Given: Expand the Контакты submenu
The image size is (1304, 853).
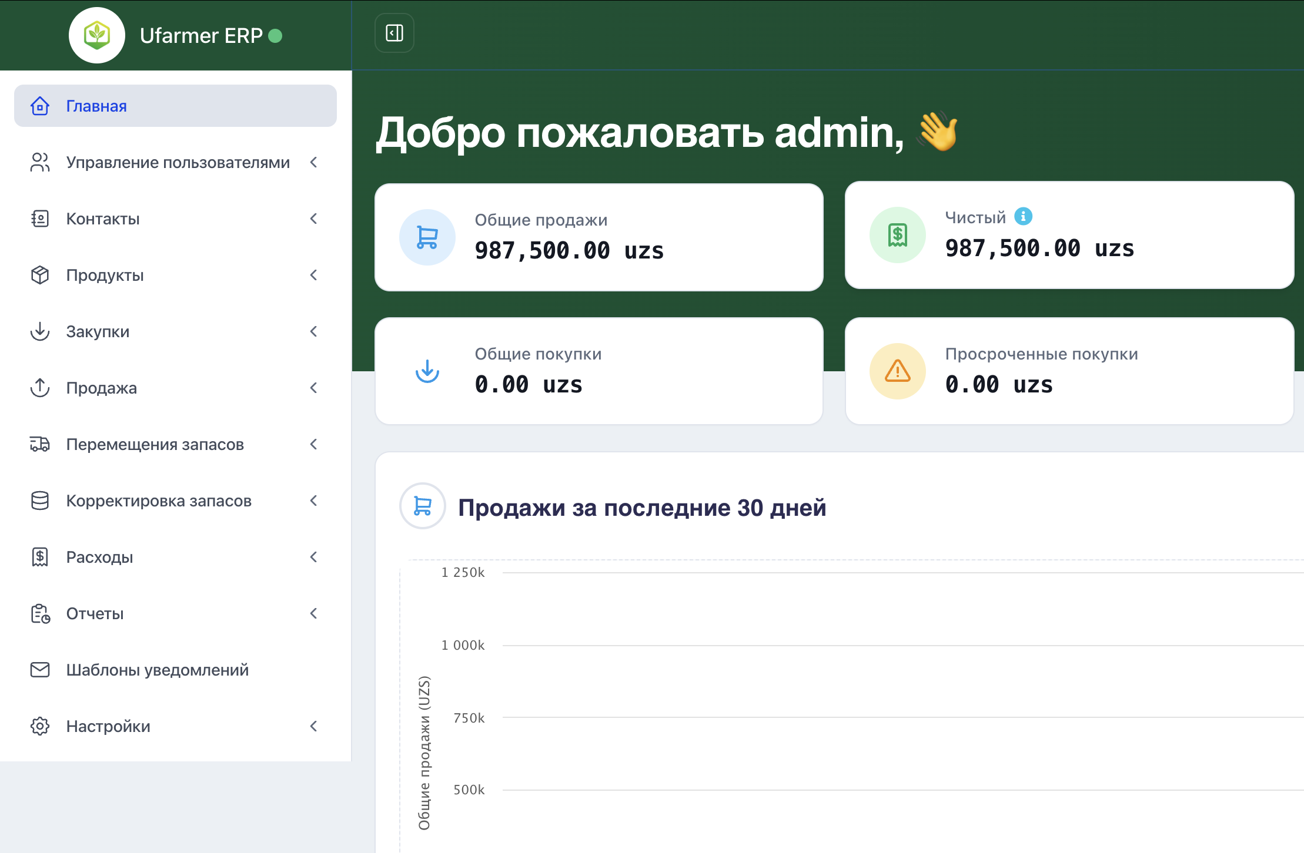Looking at the screenshot, I should click(315, 219).
